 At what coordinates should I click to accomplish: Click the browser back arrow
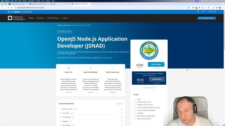(x=2, y=8)
